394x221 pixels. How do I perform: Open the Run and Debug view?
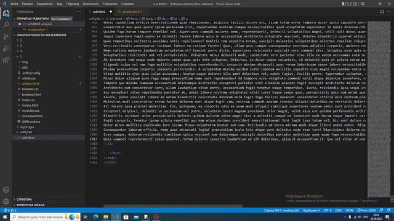tap(6, 48)
